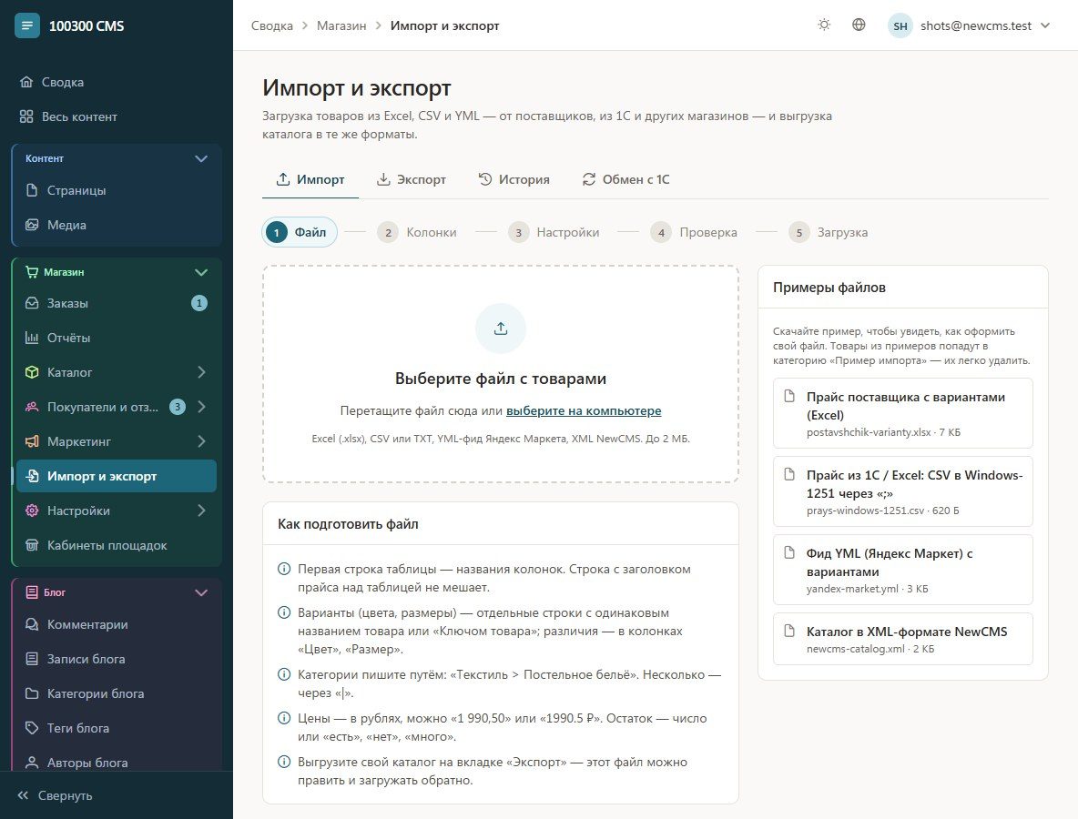Click the Настройки gear icon

pos(32,511)
